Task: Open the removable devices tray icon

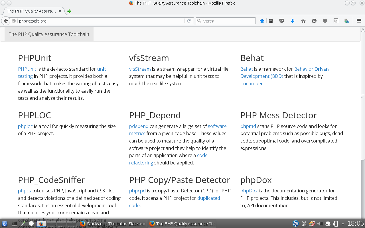Action: [x=328, y=223]
